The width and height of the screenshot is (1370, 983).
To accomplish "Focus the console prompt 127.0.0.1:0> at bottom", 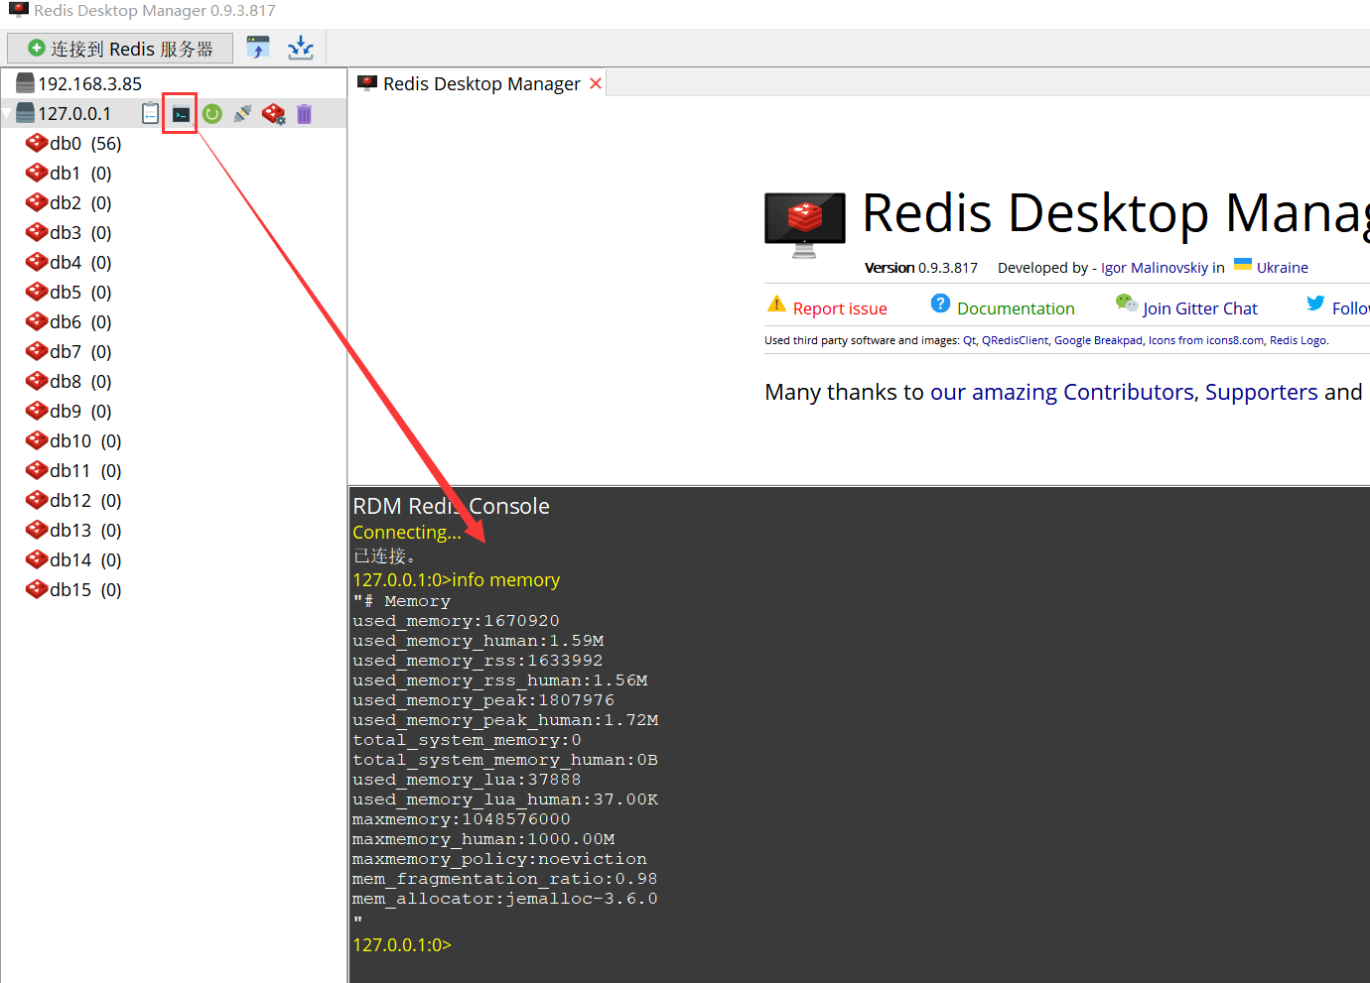I will pos(402,945).
